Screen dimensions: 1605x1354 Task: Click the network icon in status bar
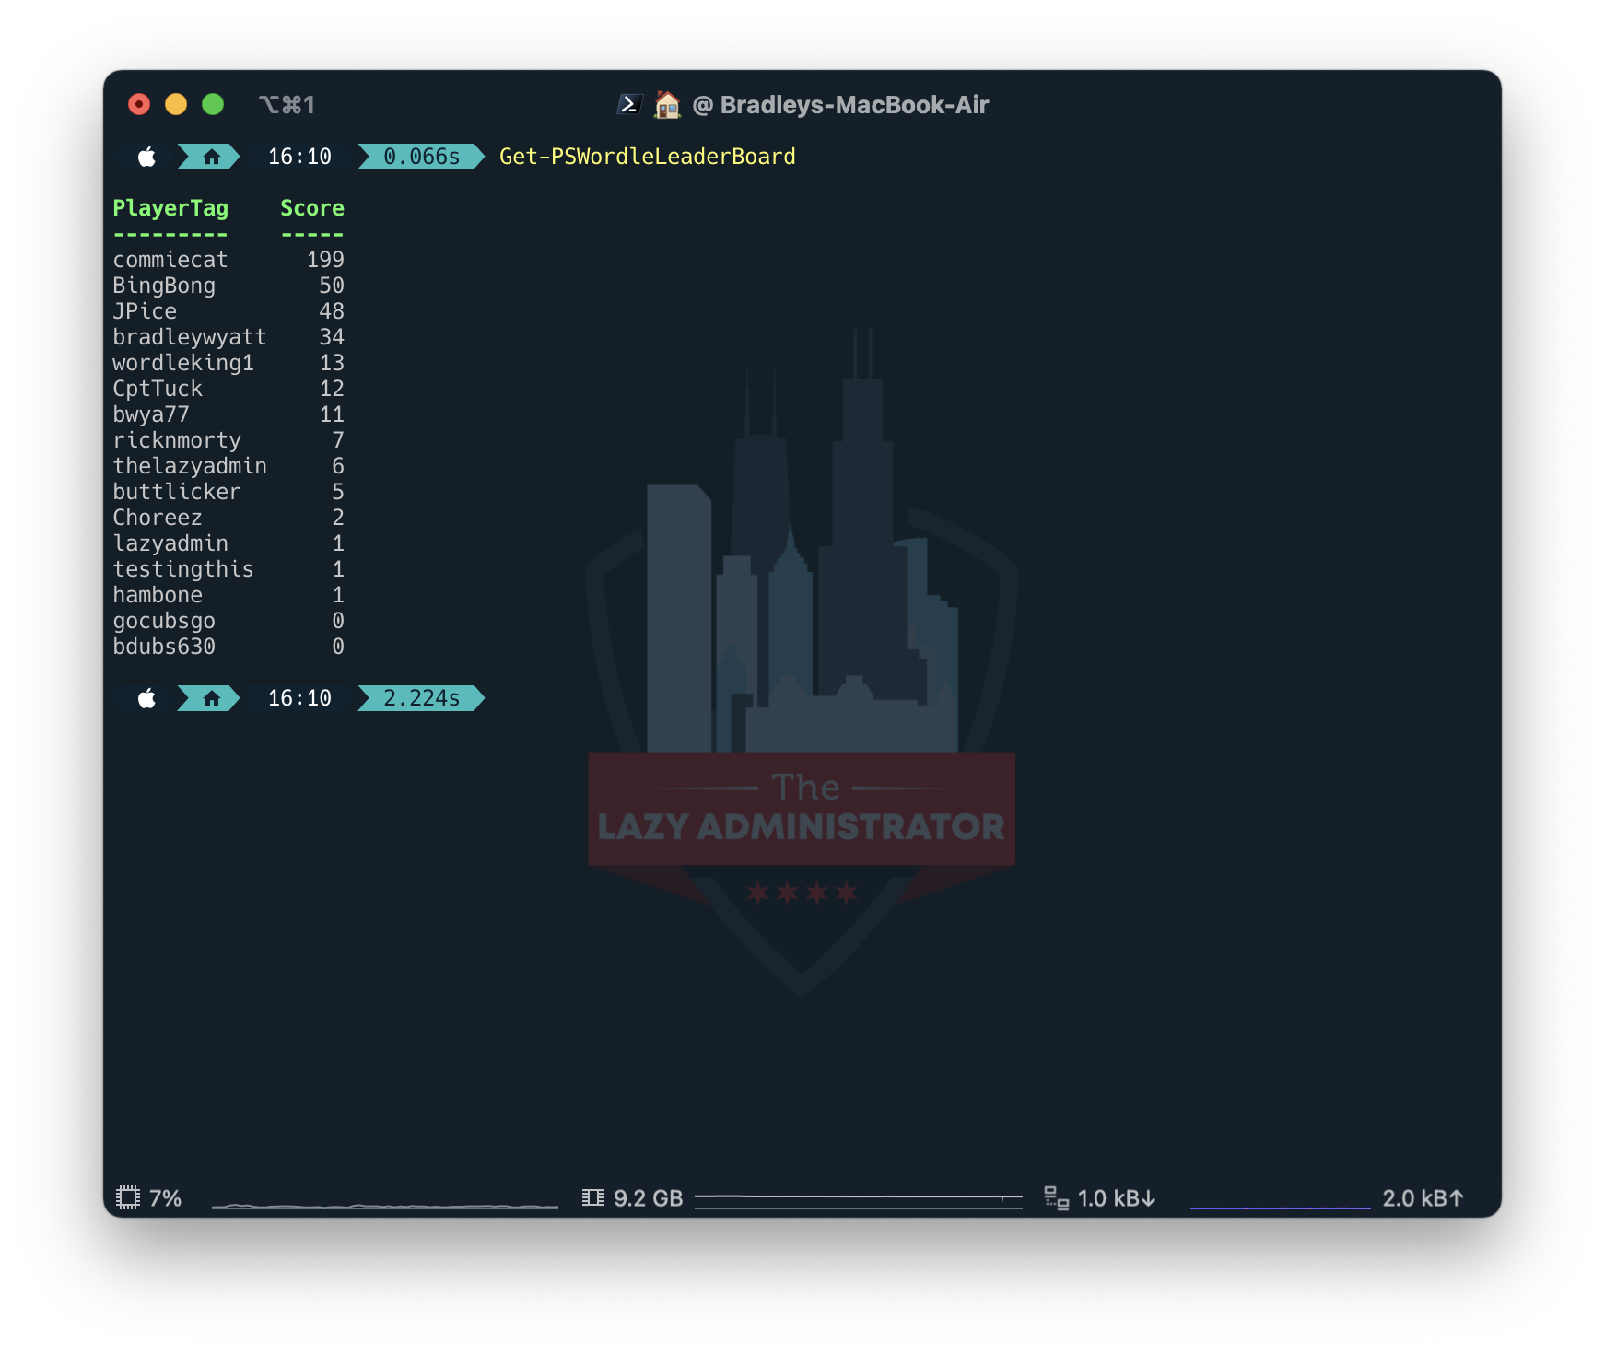1056,1197
